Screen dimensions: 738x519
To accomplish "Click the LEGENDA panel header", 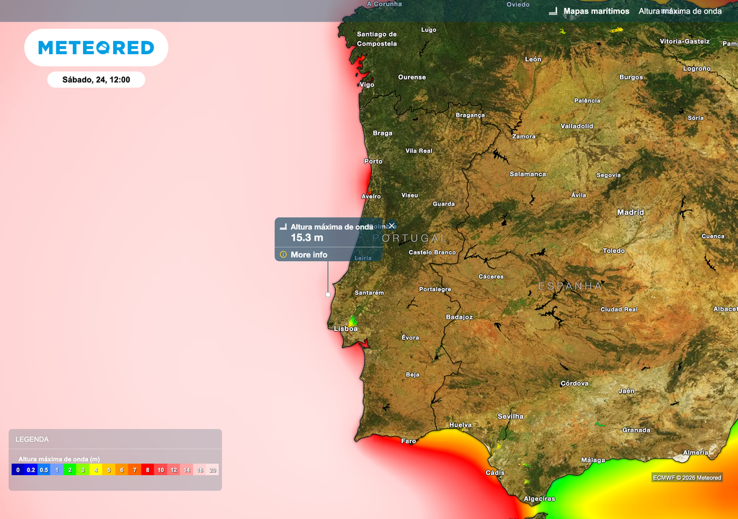I will pyautogui.click(x=32, y=439).
